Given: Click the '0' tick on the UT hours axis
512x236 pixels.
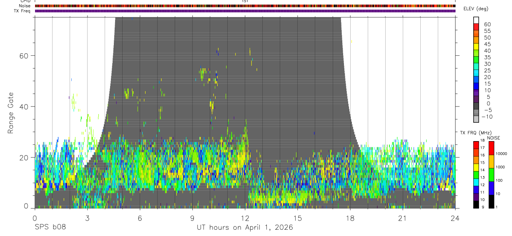Looking at the screenshot, I should (35, 218).
